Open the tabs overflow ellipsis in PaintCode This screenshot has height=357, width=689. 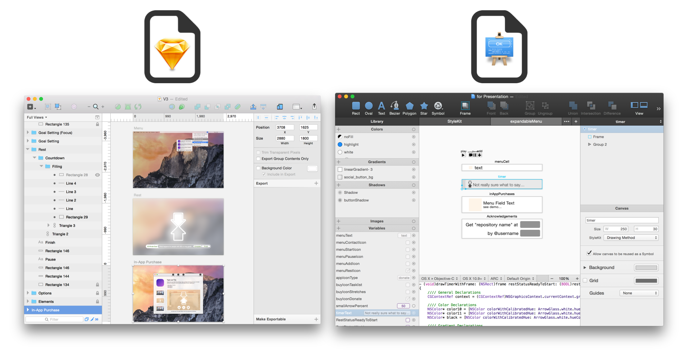pos(566,121)
